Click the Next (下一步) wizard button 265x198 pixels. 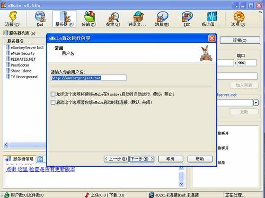[x=142, y=159]
